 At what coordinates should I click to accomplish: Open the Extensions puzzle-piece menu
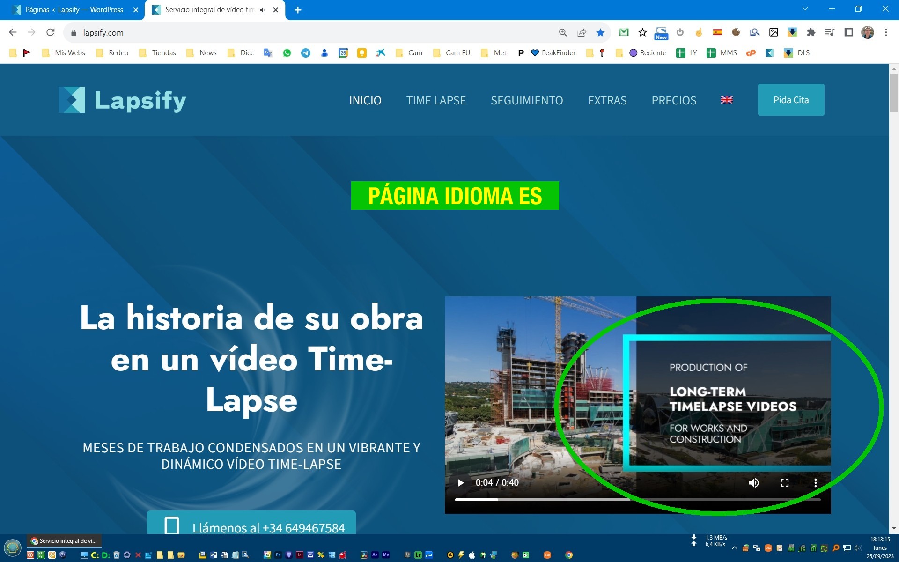[811, 32]
